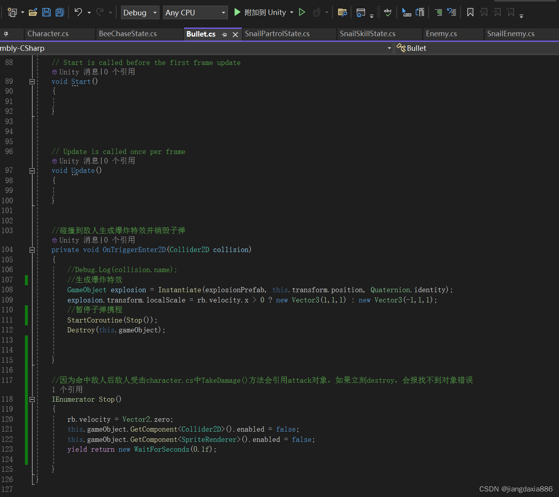This screenshot has height=497, width=559.
Task: Click the browser window home icon
Action: tap(360, 13)
